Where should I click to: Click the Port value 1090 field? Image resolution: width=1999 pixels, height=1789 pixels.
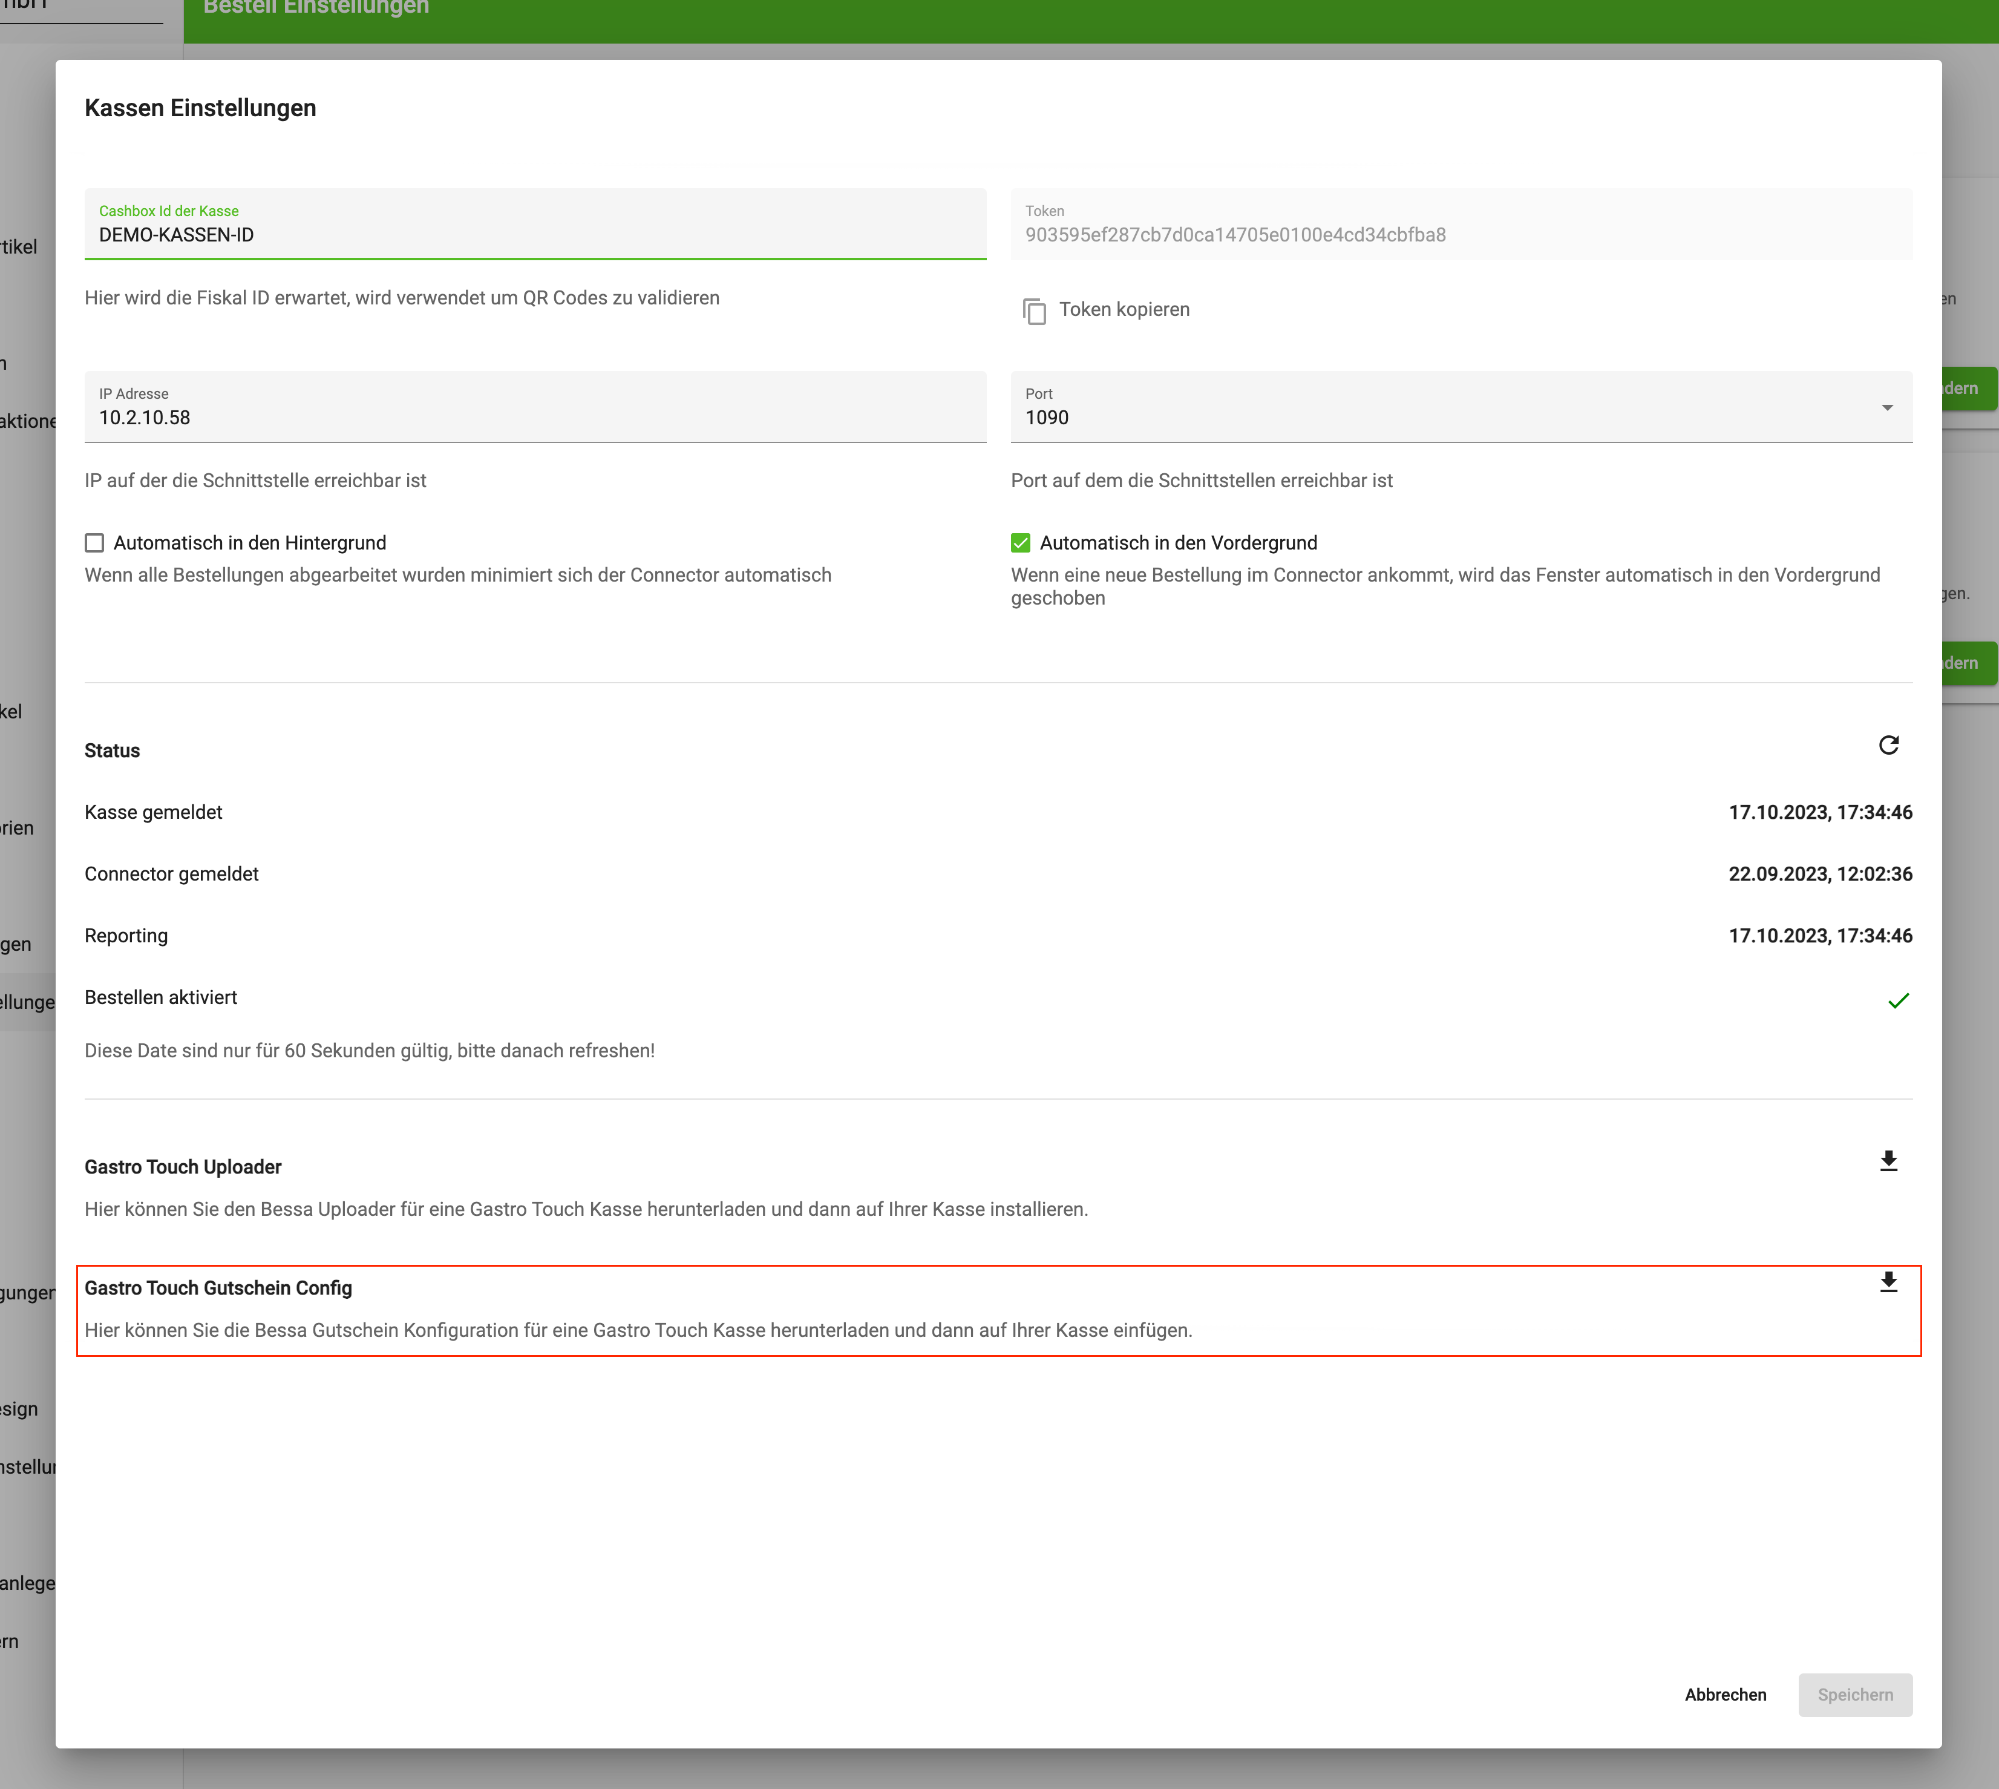[x=1376, y=418]
